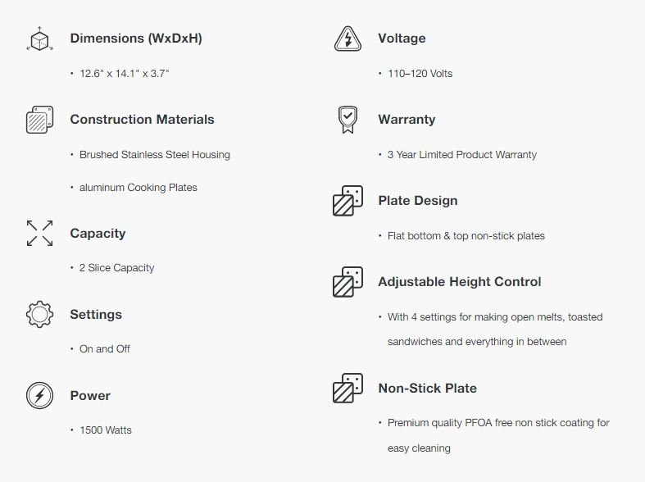The width and height of the screenshot is (645, 482).
Task: Click the 110–120 Volts value
Action: tap(420, 74)
